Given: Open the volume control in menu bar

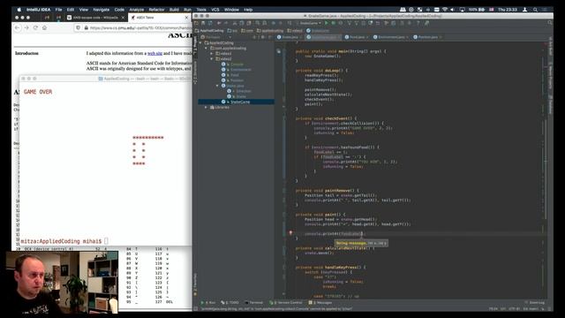Looking at the screenshot, I should point(453,10).
